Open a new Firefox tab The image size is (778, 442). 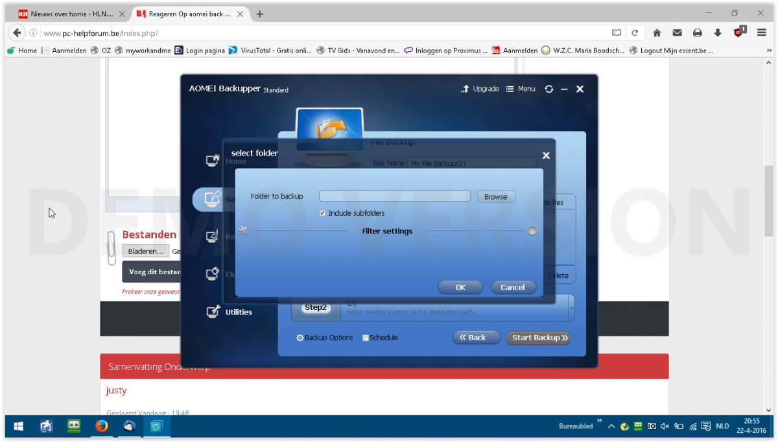pyautogui.click(x=260, y=14)
